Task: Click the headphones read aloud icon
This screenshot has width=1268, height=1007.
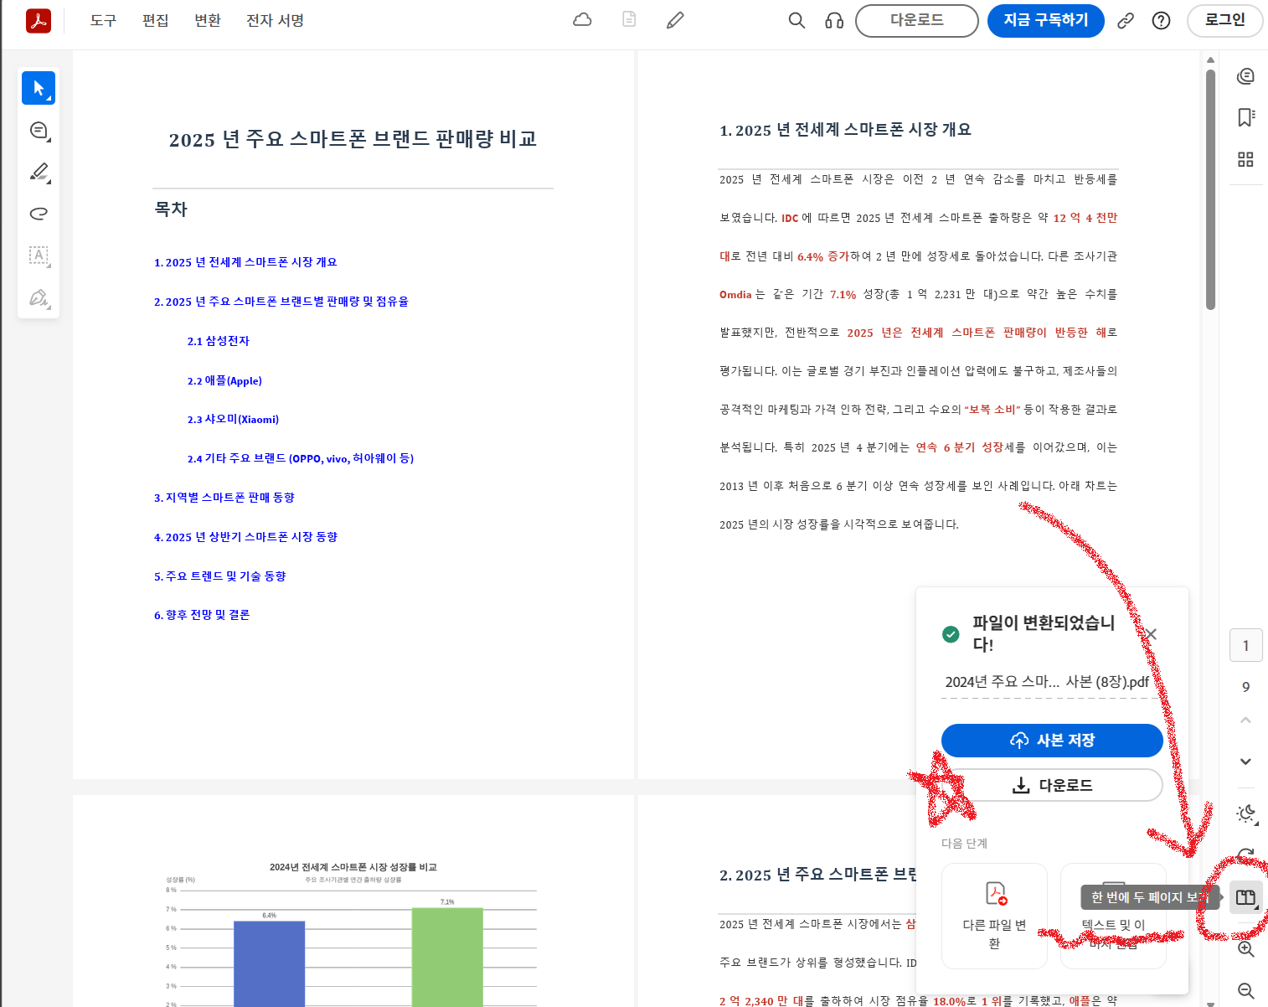Action: pos(834,20)
